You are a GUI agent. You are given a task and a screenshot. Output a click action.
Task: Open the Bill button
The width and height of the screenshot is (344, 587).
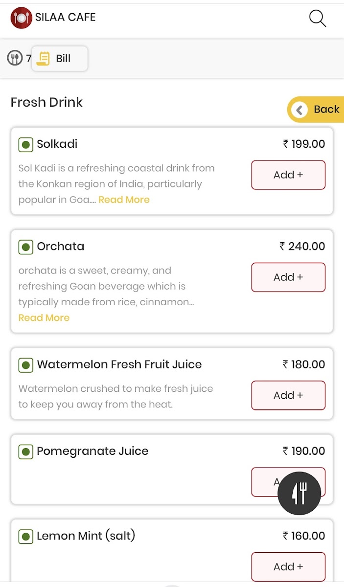tap(60, 59)
